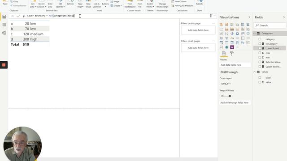Check the value field checkbox
287x161 pixels.
[260, 82]
